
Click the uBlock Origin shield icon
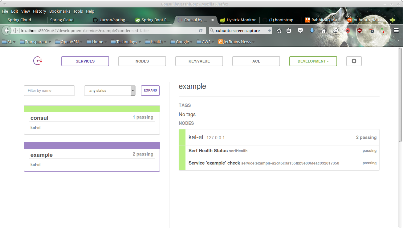tap(359, 31)
